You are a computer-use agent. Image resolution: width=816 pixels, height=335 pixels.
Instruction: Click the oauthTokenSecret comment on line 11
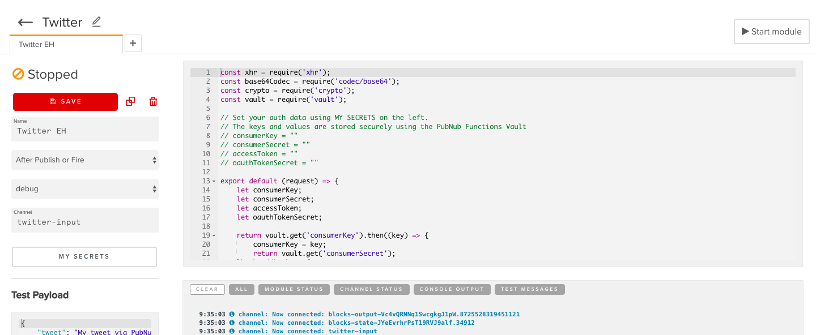click(269, 163)
